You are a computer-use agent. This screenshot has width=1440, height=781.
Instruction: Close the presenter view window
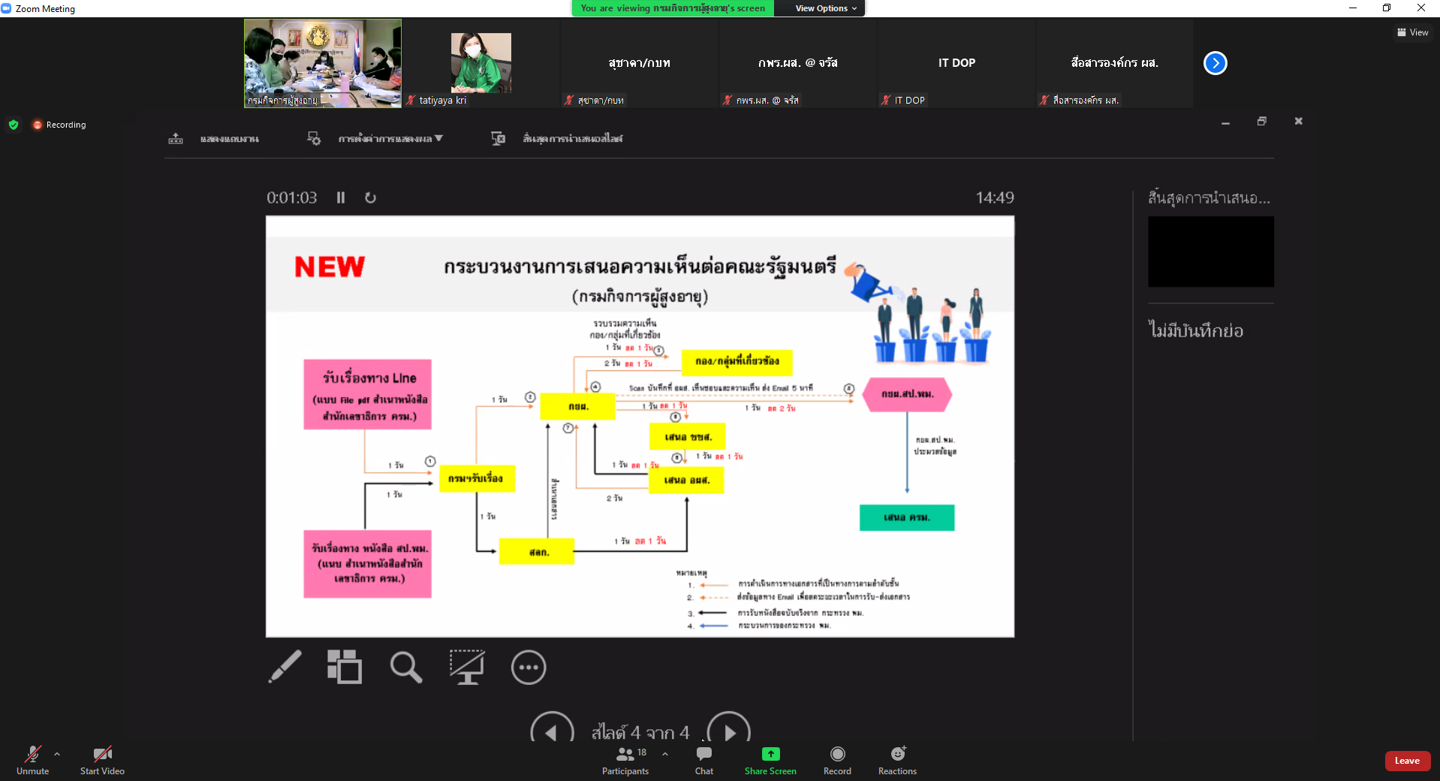click(1298, 122)
